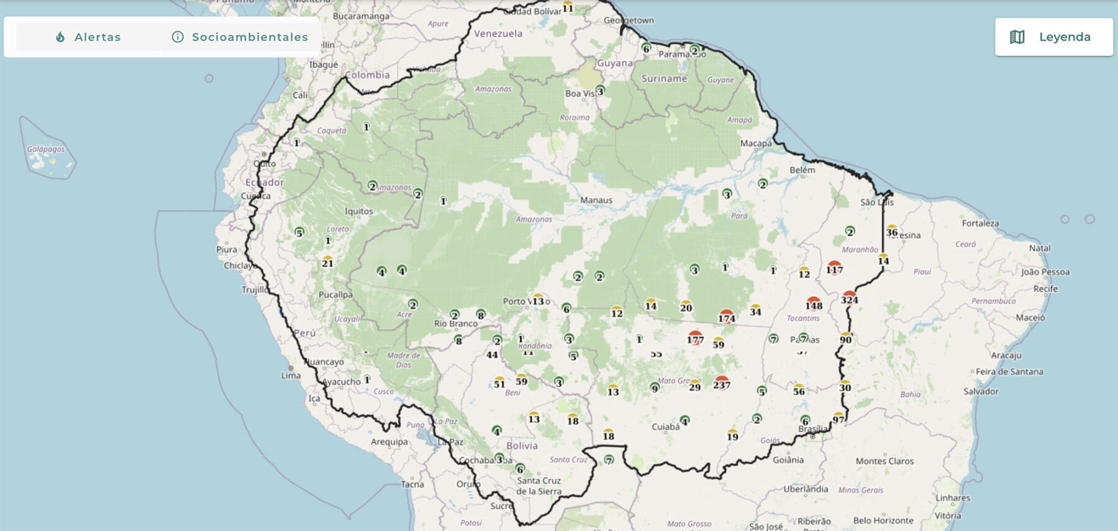1118x531 pixels.
Task: Show the Leyenda map legend
Action: (x=1053, y=37)
